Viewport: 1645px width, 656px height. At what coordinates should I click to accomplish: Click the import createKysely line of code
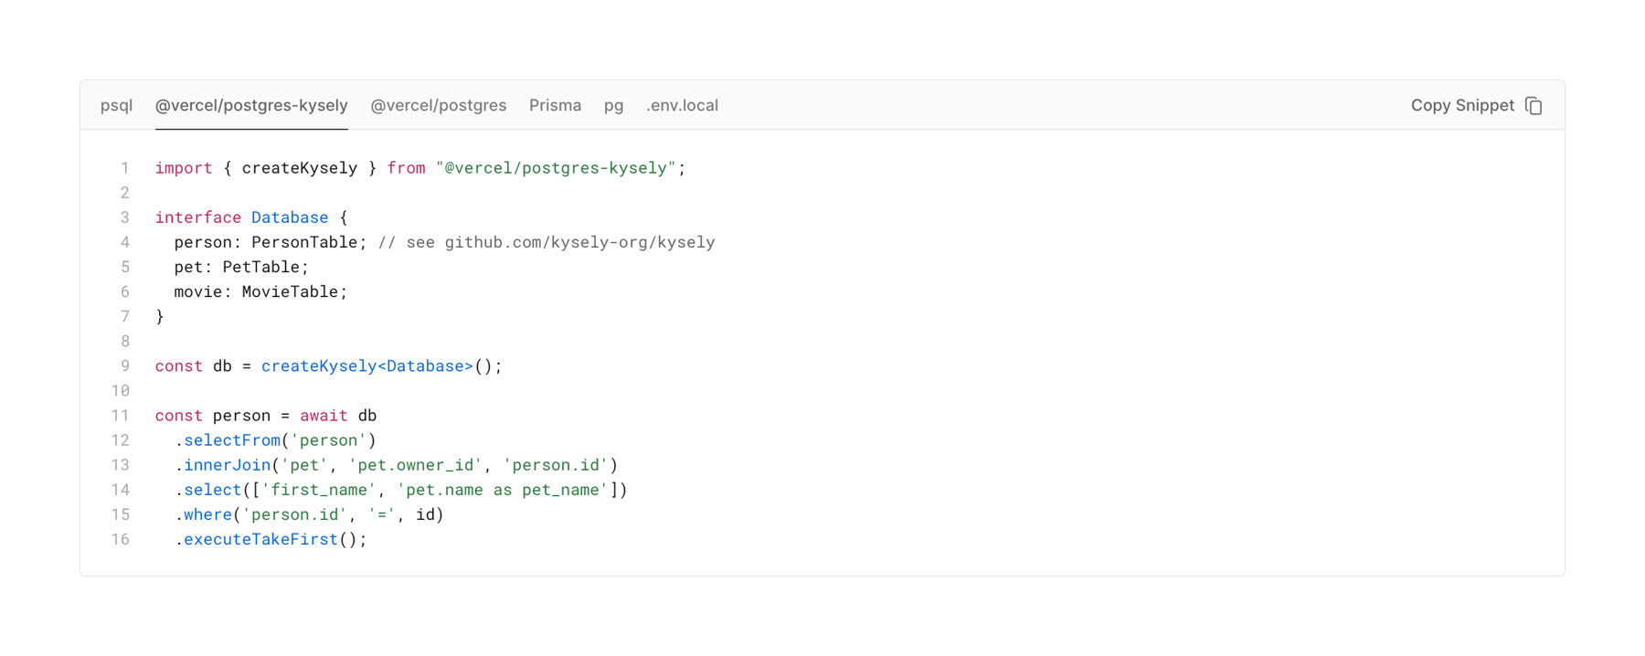coord(420,168)
